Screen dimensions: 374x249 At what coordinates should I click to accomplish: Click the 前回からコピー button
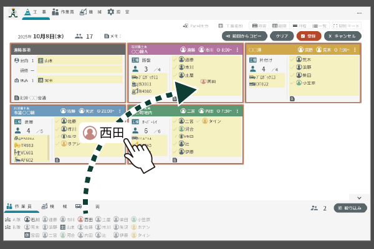(x=244, y=36)
